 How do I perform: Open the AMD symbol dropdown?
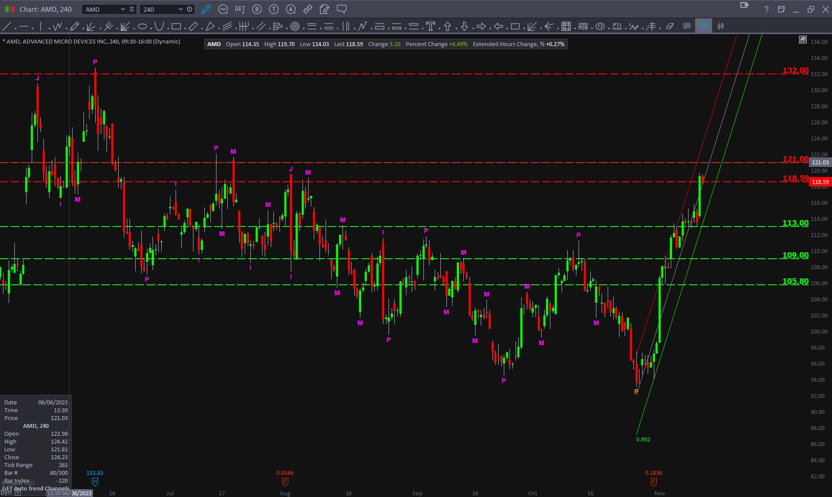point(123,9)
